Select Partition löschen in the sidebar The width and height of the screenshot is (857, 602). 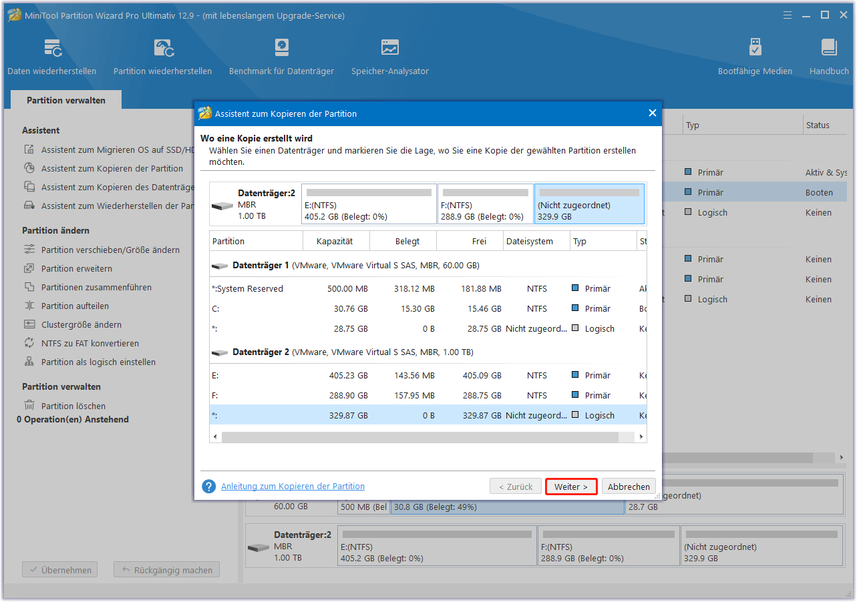73,406
